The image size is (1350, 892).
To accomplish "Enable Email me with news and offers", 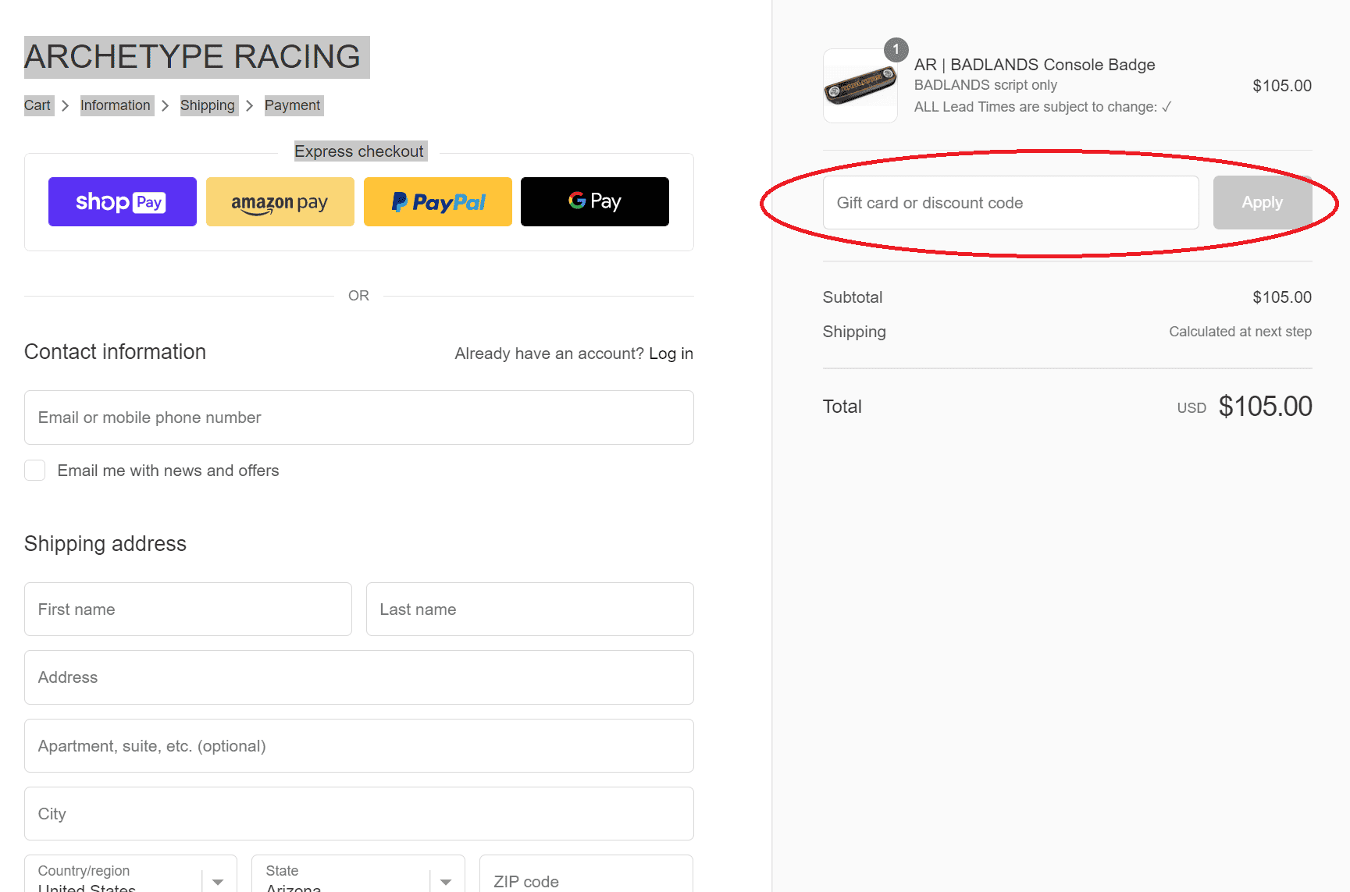I will click(x=34, y=470).
